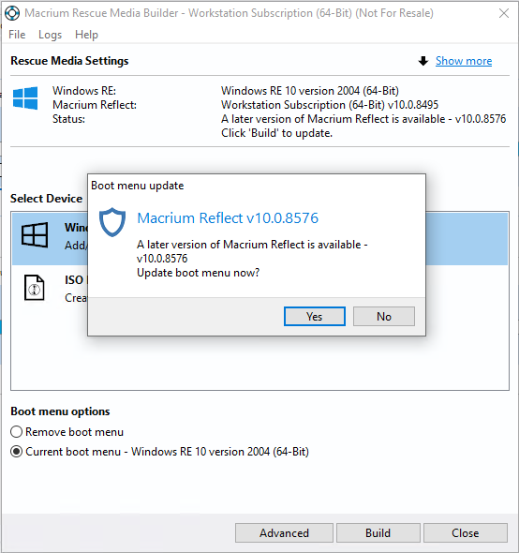
Task: Select the Windows Boot Menu device icon
Action: pyautogui.click(x=35, y=235)
